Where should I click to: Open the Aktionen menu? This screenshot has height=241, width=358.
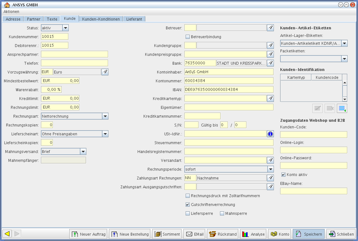[11, 11]
